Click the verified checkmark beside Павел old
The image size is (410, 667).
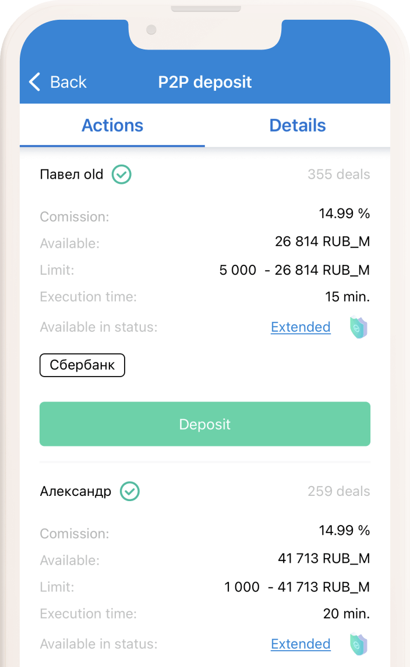coord(122,174)
